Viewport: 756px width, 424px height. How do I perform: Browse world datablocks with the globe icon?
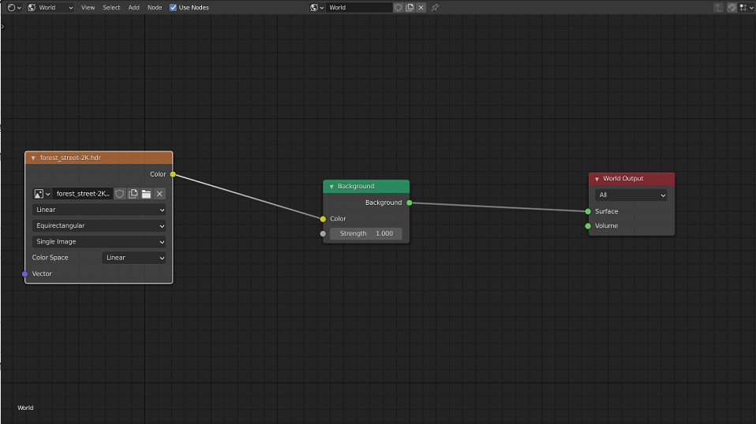316,7
